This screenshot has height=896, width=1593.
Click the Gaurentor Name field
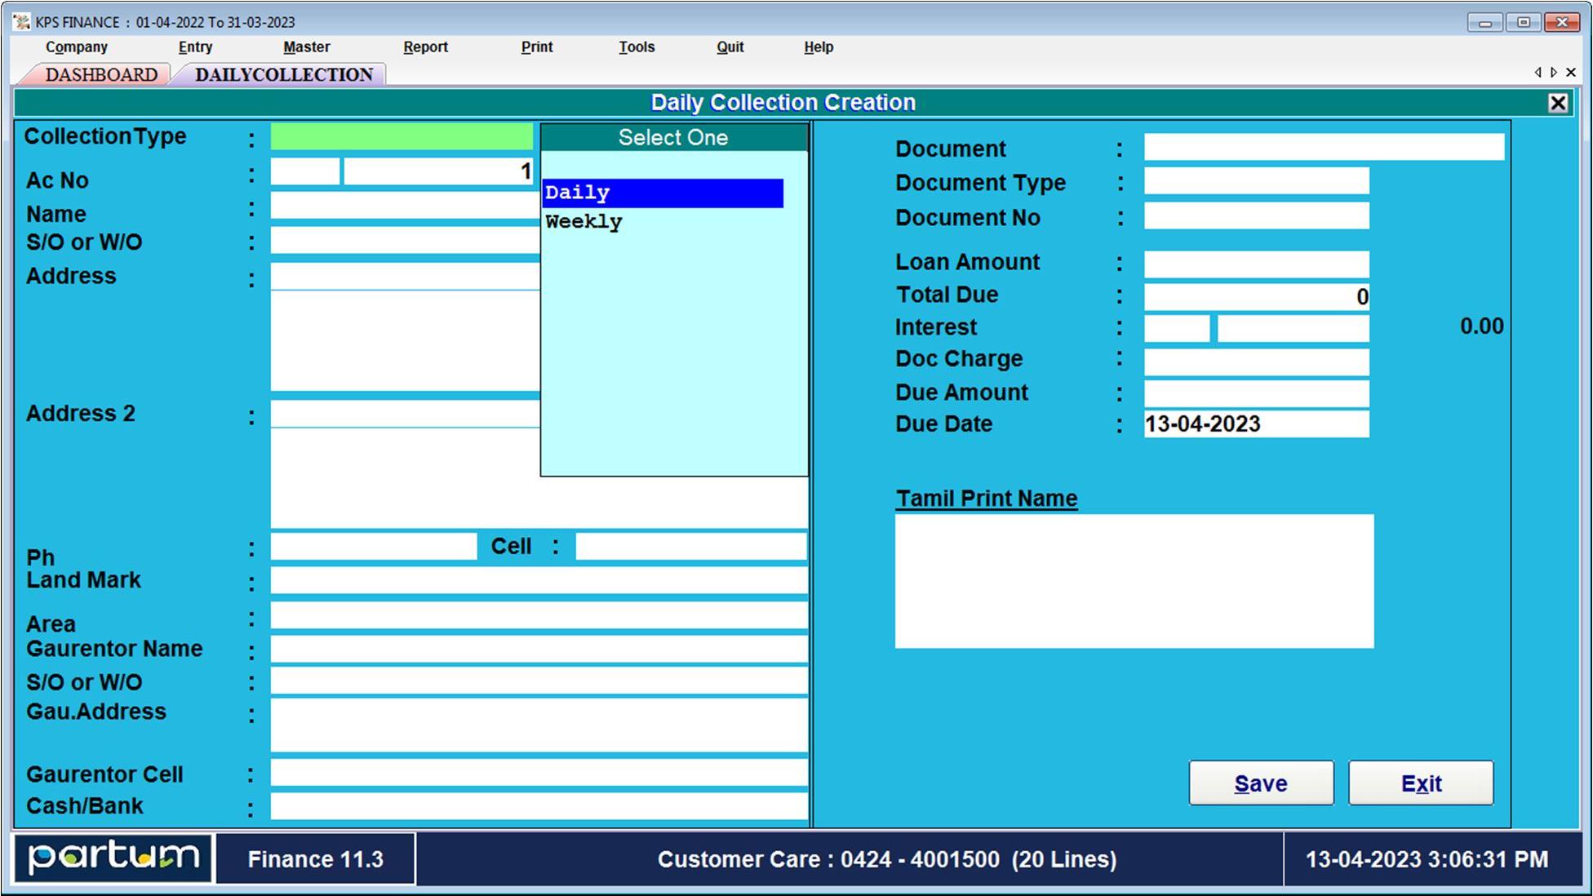pos(539,649)
